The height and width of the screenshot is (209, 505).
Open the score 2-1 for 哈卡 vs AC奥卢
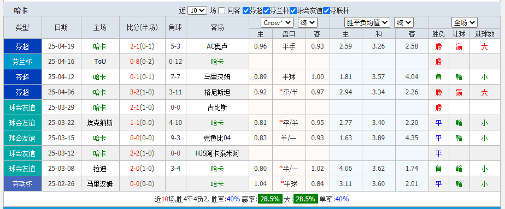(x=134, y=46)
